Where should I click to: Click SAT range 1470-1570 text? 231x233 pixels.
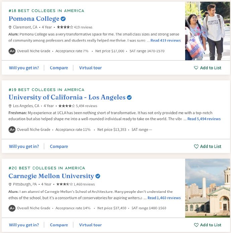pos(147,51)
